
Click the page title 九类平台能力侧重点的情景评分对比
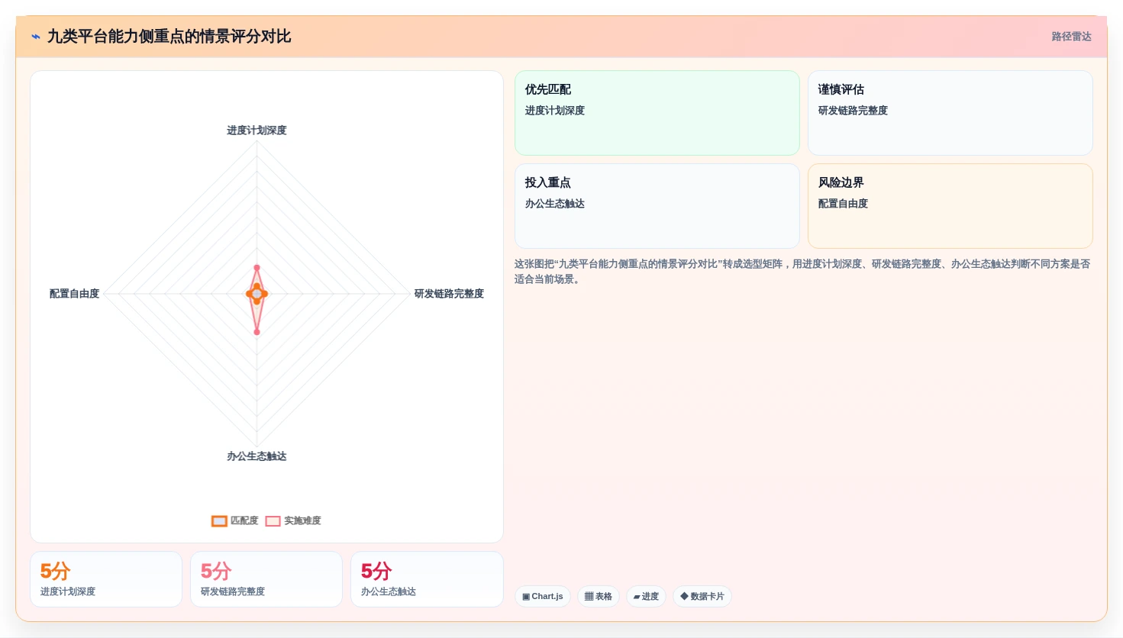pos(169,37)
